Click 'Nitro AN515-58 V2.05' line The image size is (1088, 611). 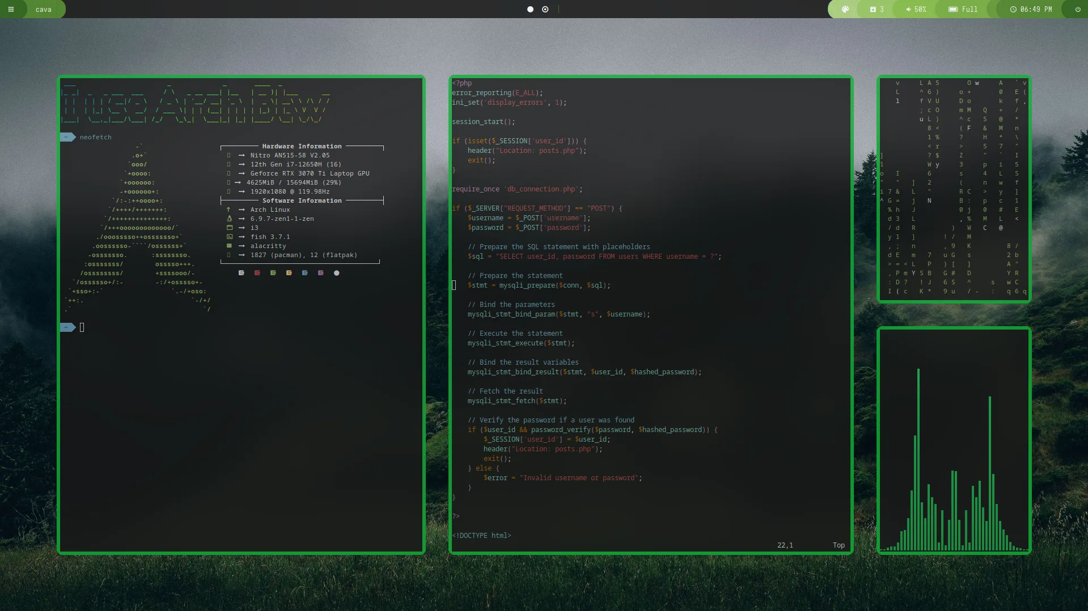[290, 155]
